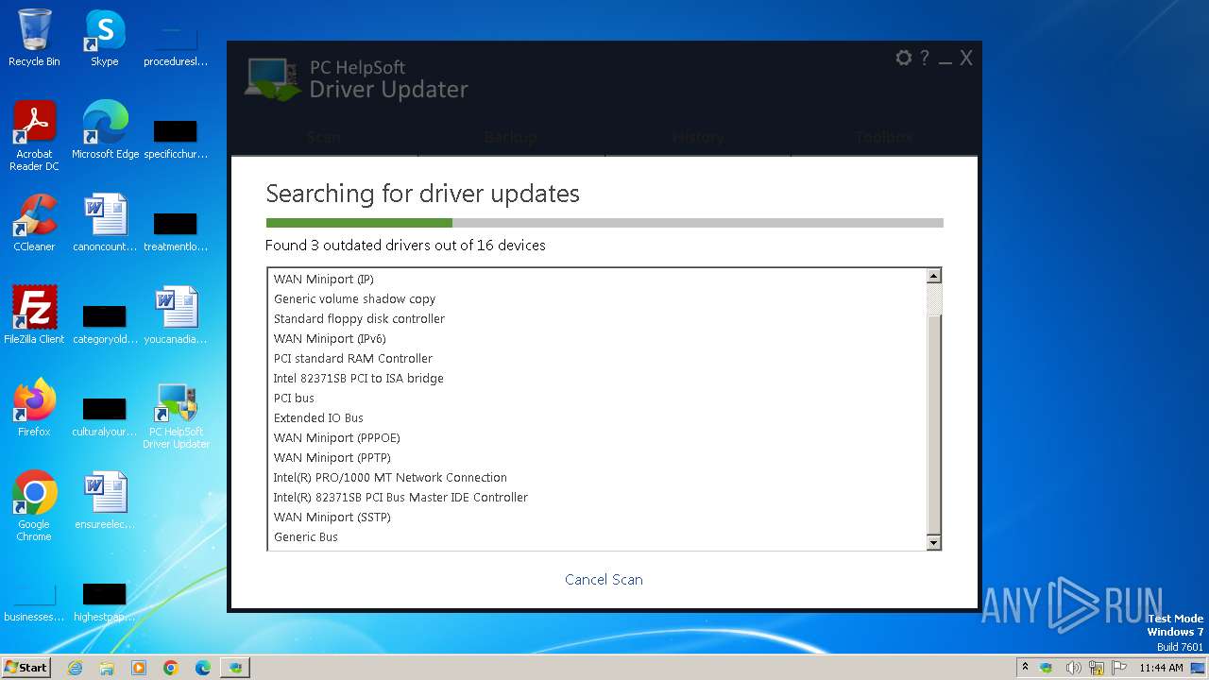Image resolution: width=1209 pixels, height=680 pixels.
Task: Open Action Center flag icon
Action: (1120, 668)
